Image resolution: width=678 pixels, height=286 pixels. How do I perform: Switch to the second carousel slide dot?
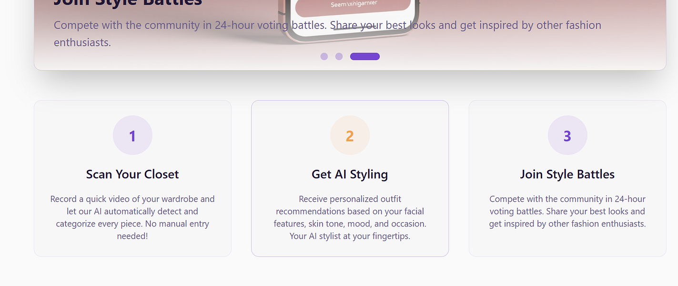(x=339, y=56)
